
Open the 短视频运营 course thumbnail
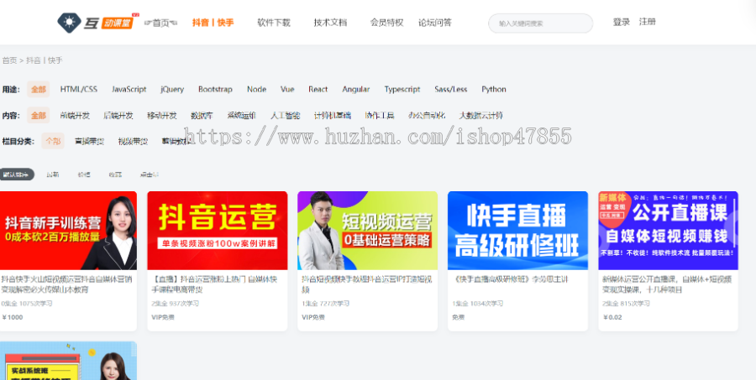(x=367, y=231)
